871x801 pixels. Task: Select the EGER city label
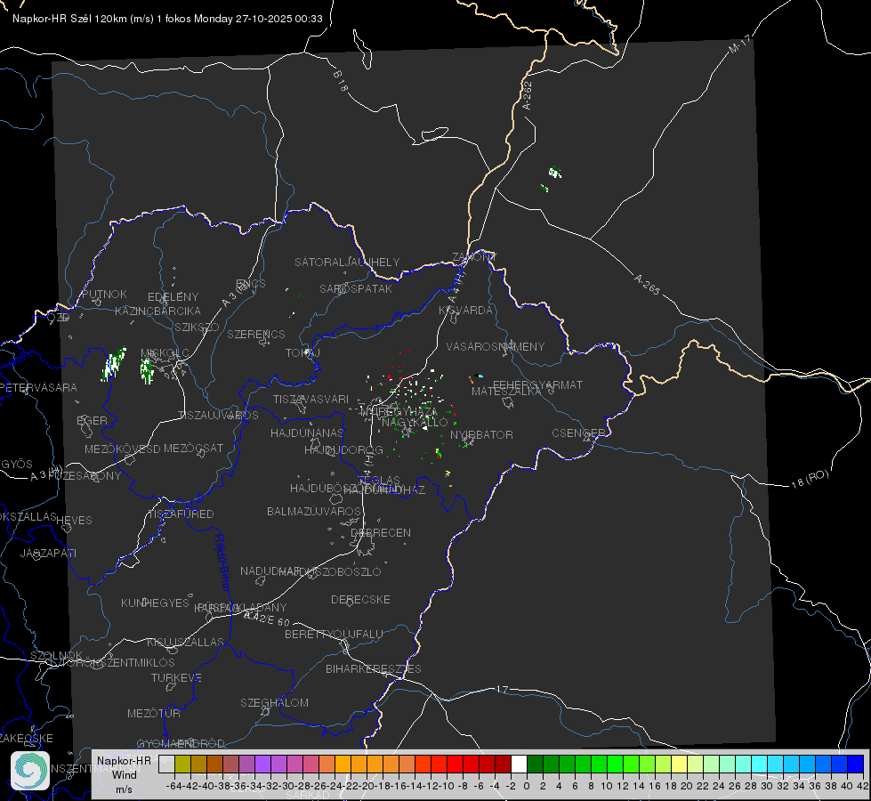click(93, 420)
